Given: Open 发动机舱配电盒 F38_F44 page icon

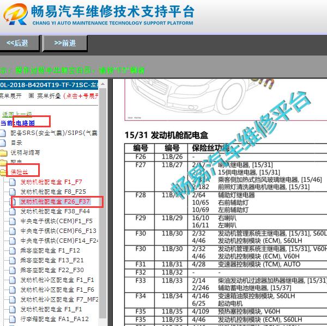Looking at the screenshot, I should pyautogui.click(x=13, y=211).
